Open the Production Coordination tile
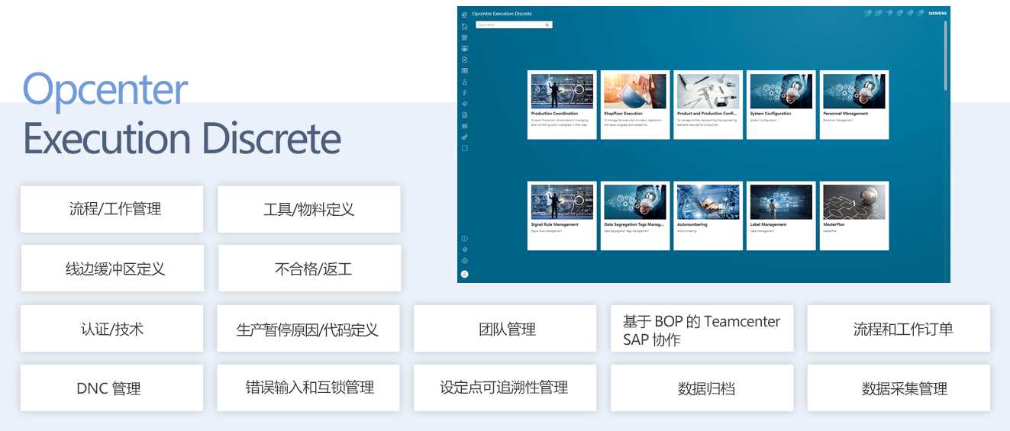The height and width of the screenshot is (431, 1010). click(x=562, y=105)
